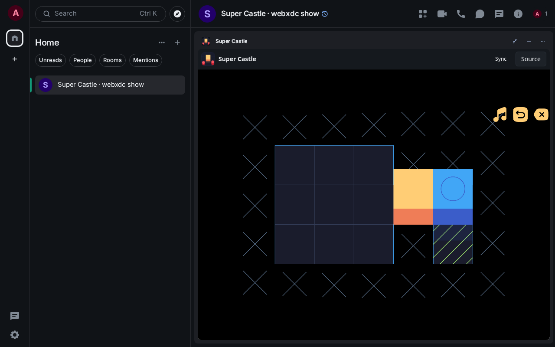Viewport: 555px width, 347px height.
Task: Open Home options three-dot menu
Action: point(162,43)
